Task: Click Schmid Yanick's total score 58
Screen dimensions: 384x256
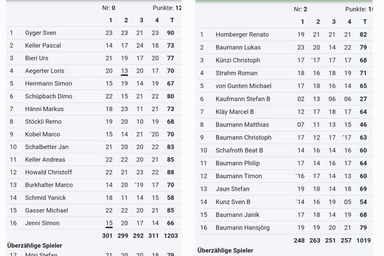Action: pyautogui.click(x=171, y=198)
